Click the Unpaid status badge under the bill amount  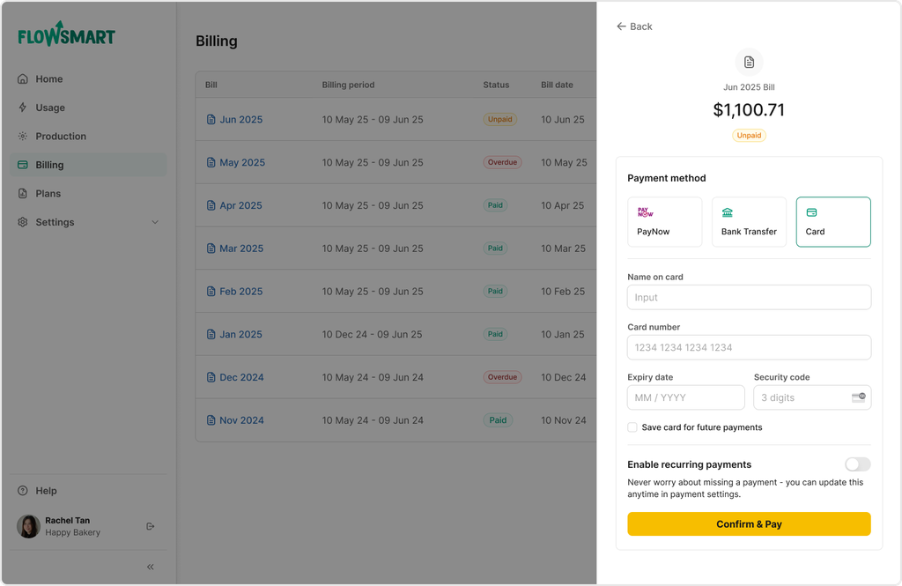749,136
